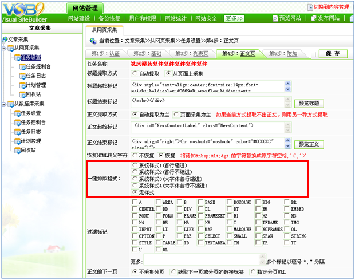Check the IMG filter tag checkbox
The image size is (355, 280).
coord(287,222)
